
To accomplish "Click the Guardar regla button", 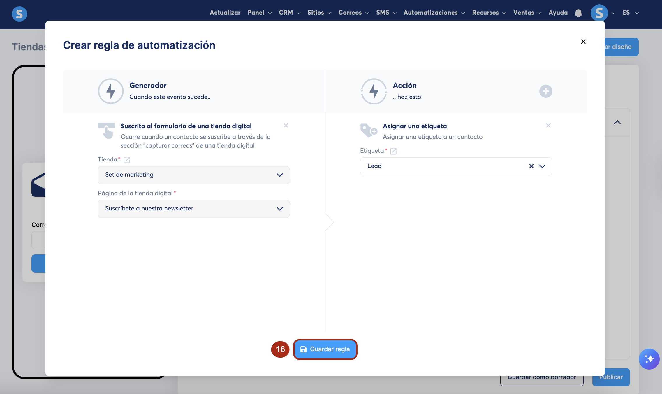I will 325,349.
